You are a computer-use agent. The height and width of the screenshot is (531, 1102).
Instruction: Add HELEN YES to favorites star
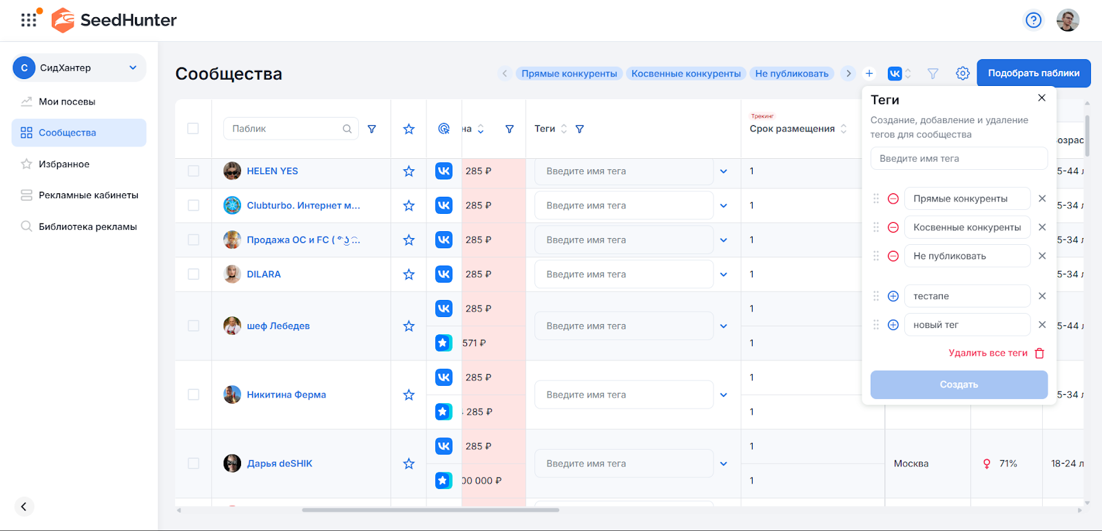coord(408,171)
